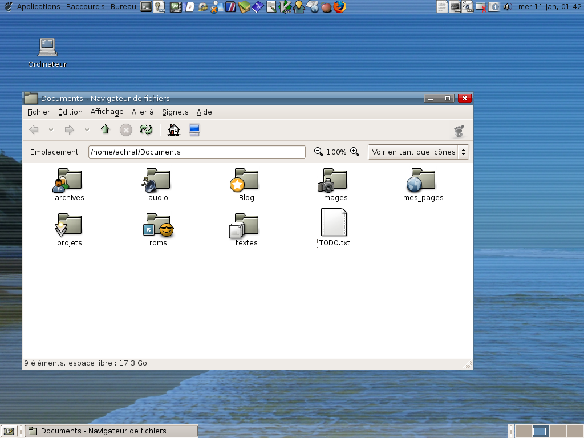Open the 'Voir en tant que Icônes' dropdown
The height and width of the screenshot is (438, 584).
pos(418,152)
